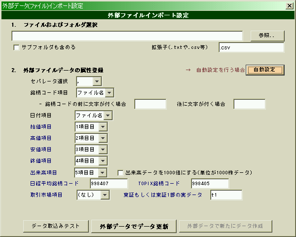
Task: Open the 銘柄コード項目 dropdown
Action: (110, 93)
